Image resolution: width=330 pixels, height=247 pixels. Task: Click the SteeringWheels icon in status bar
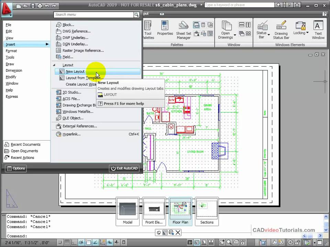pos(236,243)
